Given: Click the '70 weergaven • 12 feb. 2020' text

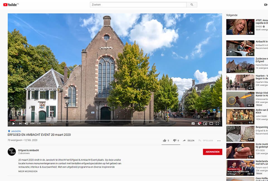Looking at the screenshot, I should click(22, 140).
